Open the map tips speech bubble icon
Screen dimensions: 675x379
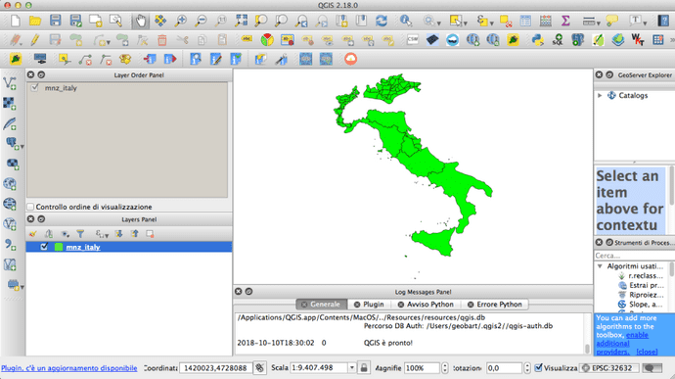coord(611,21)
